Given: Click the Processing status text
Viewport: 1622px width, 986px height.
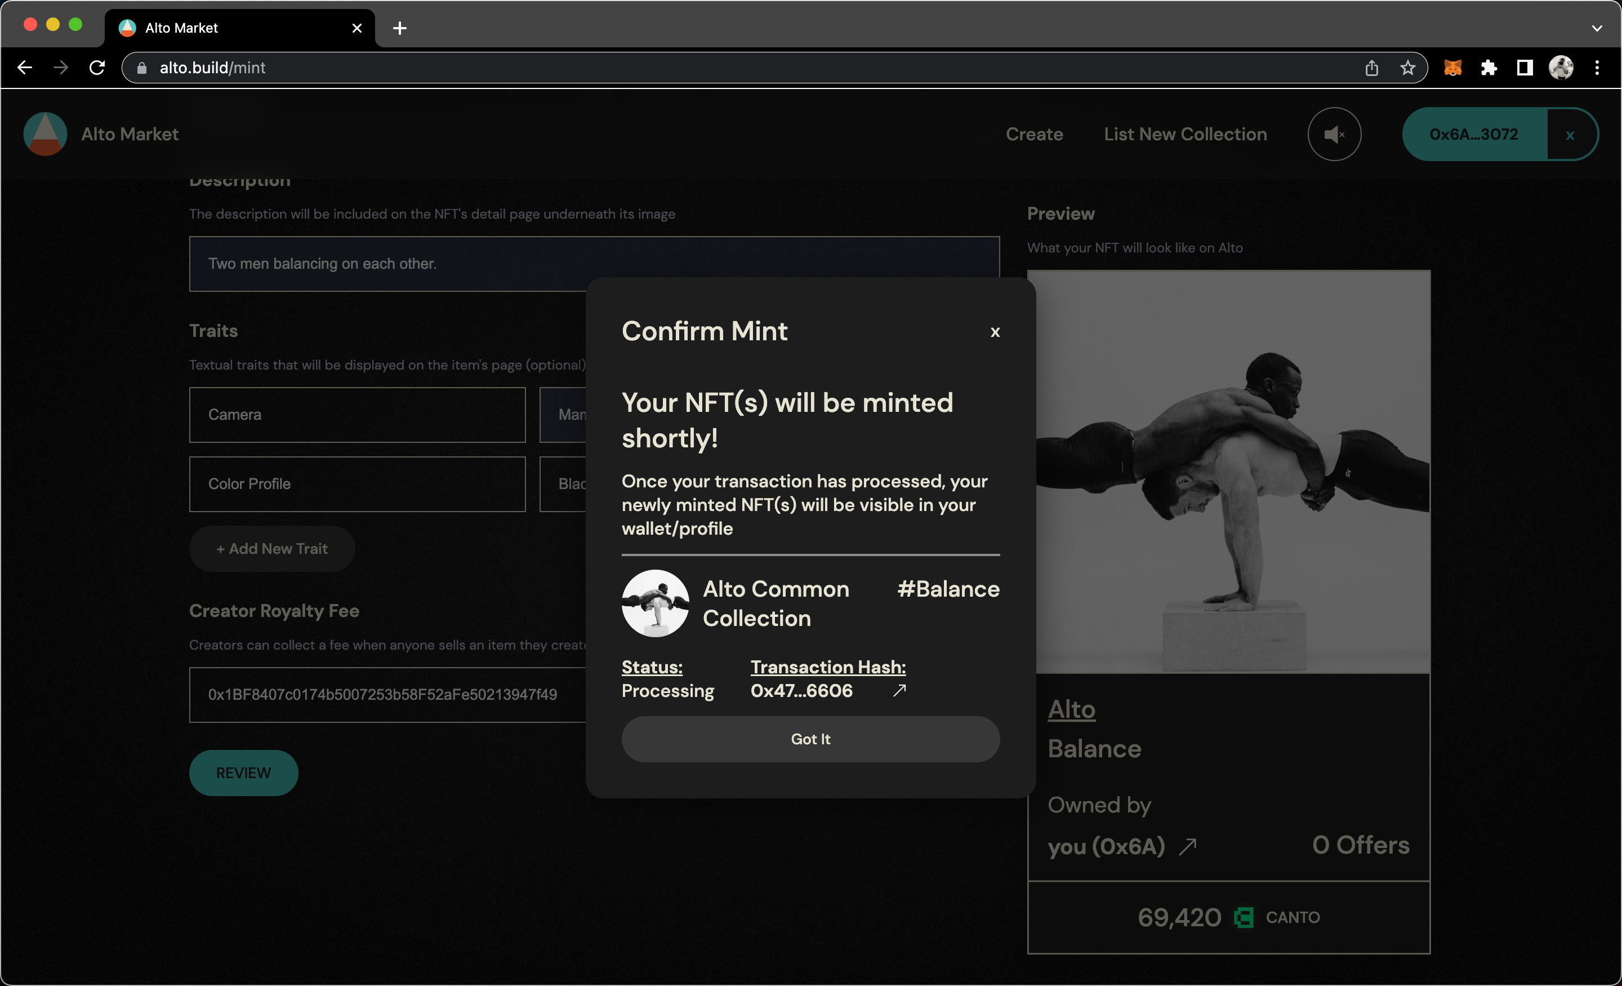Looking at the screenshot, I should click(x=667, y=691).
